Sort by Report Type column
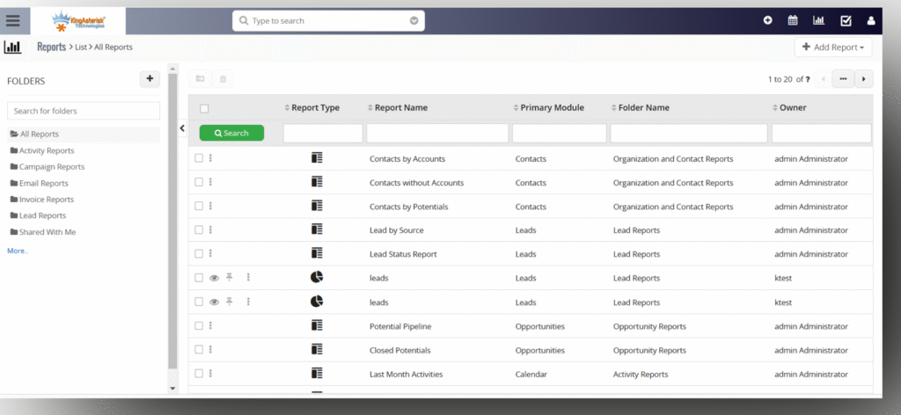The width and height of the screenshot is (901, 415). [x=312, y=107]
